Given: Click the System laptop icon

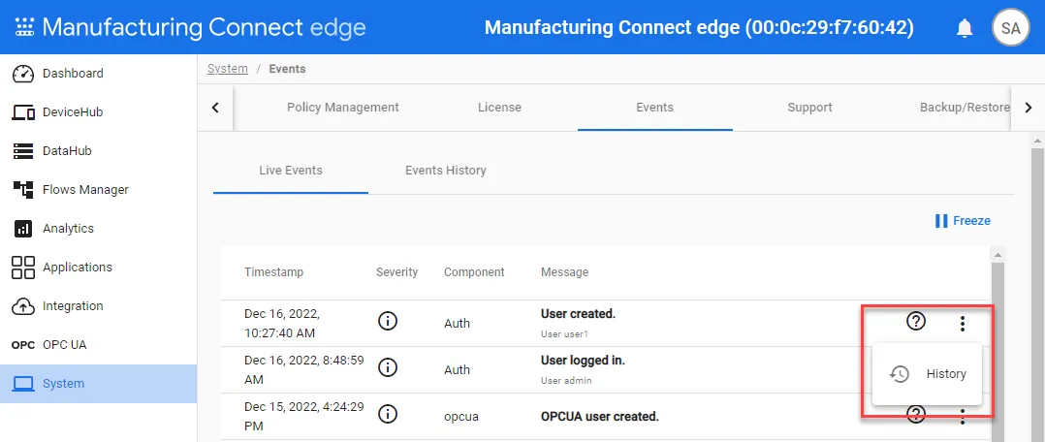Looking at the screenshot, I should [x=23, y=384].
